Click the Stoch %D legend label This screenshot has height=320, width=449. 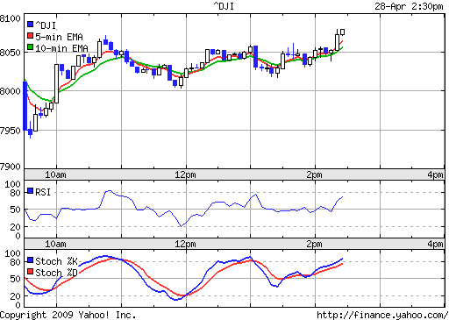click(x=56, y=273)
